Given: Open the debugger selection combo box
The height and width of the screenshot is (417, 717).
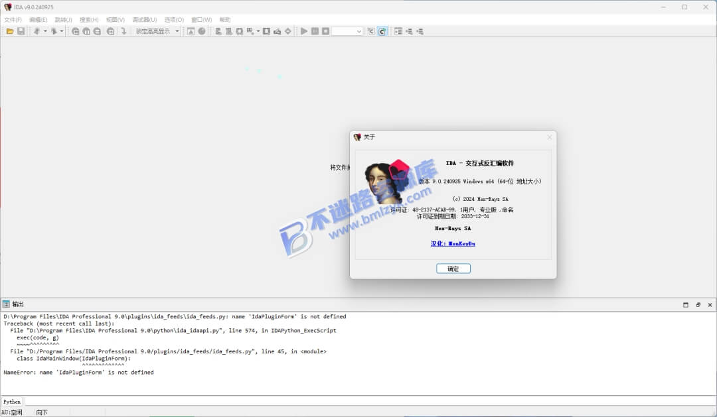Looking at the screenshot, I should [347, 32].
